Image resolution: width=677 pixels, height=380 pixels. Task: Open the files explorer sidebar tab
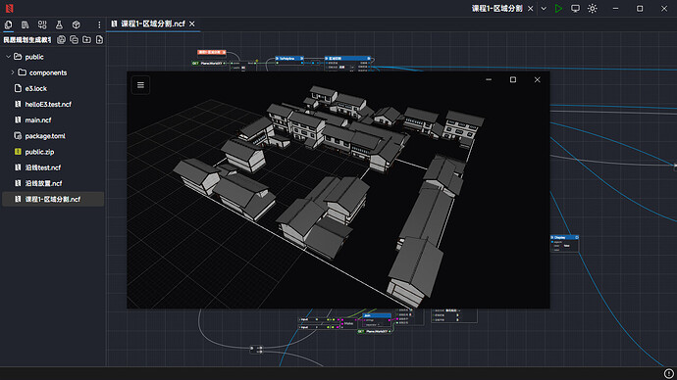coord(8,24)
